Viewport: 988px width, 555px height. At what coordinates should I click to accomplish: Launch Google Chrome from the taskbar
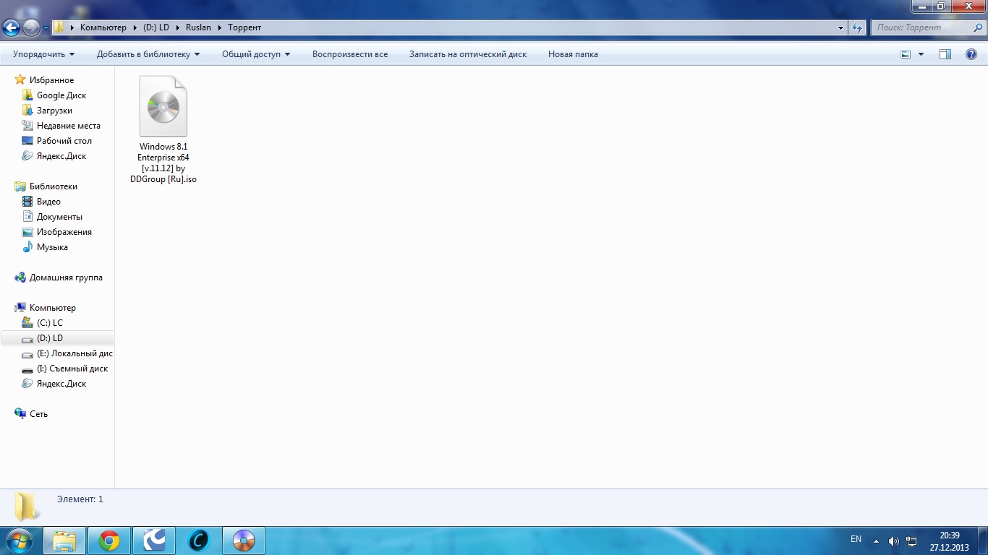tap(109, 541)
